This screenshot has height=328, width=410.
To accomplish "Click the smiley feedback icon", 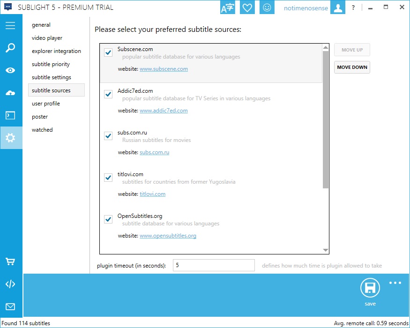I will pyautogui.click(x=267, y=7).
